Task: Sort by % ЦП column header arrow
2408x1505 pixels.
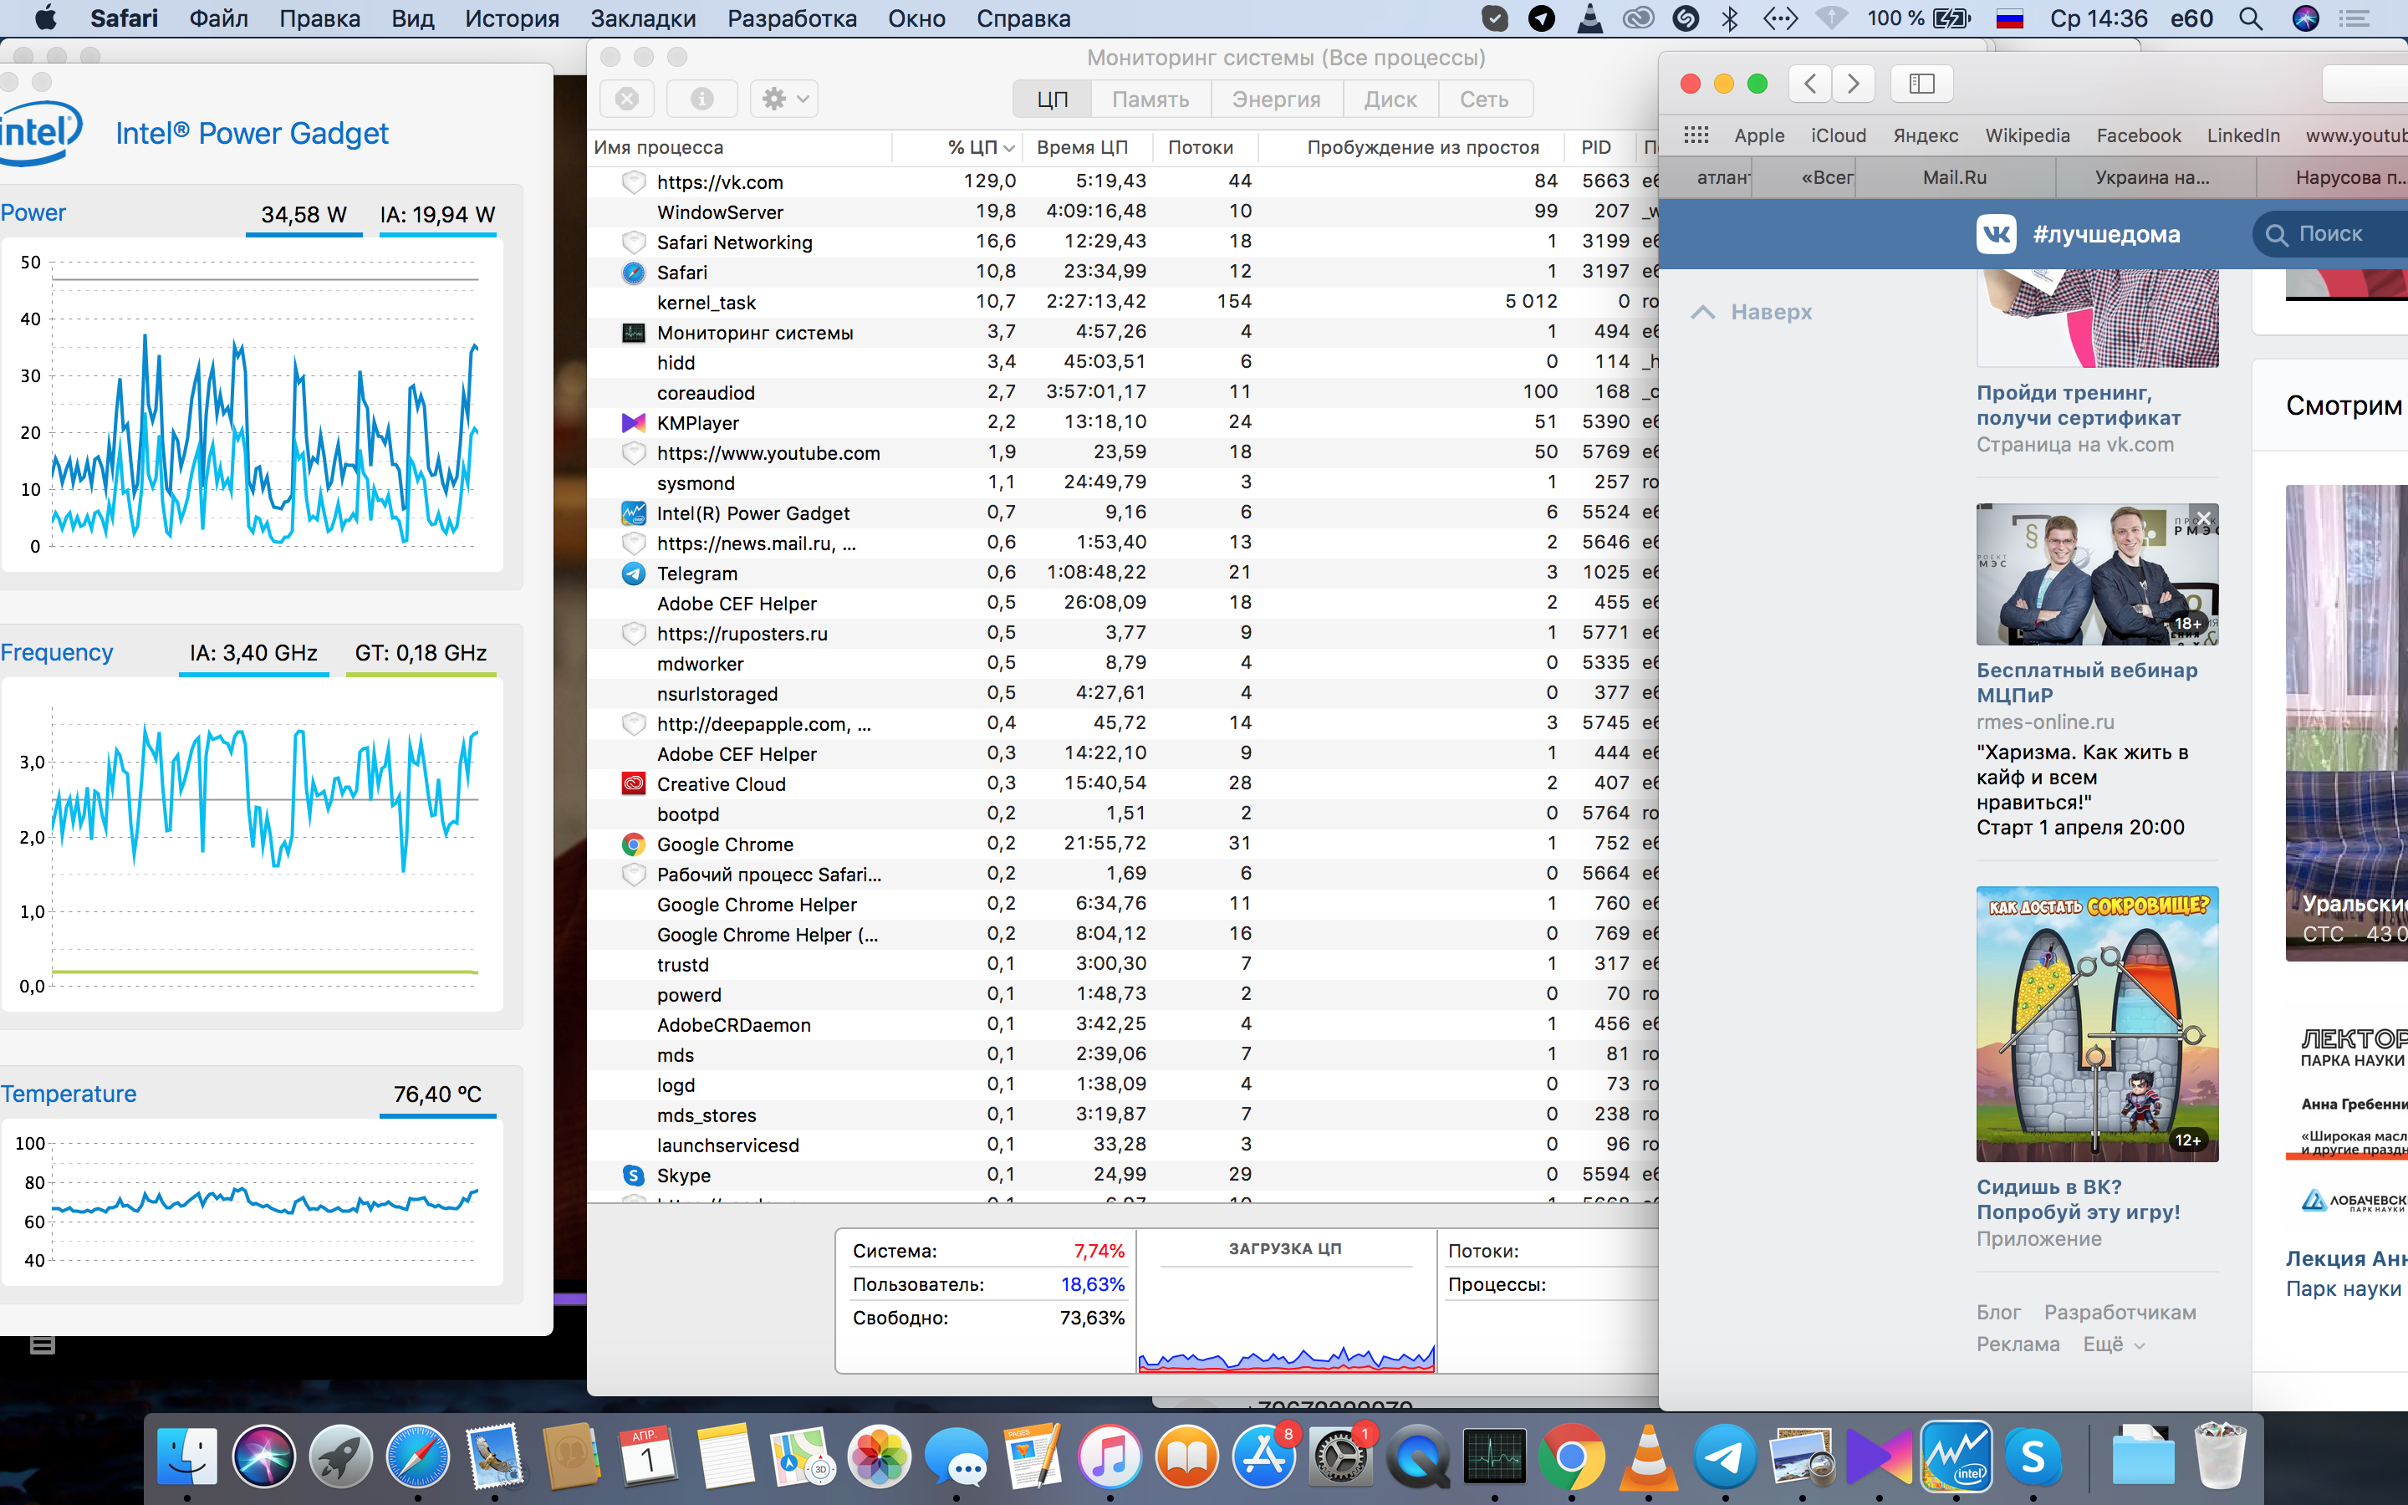Action: click(x=1008, y=148)
